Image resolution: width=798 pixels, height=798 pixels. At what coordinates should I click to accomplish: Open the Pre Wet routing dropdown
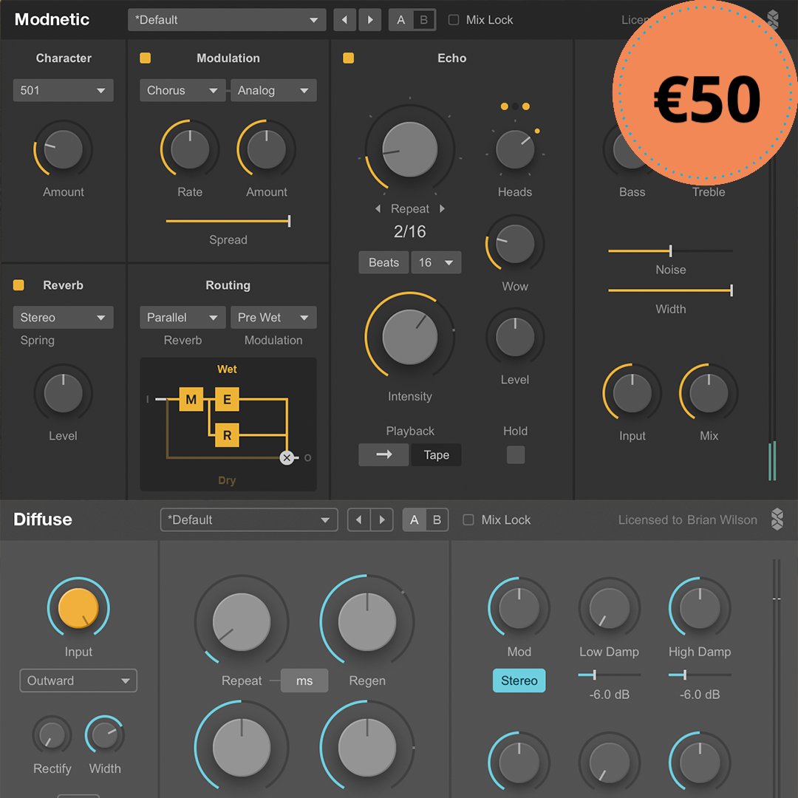coord(273,317)
